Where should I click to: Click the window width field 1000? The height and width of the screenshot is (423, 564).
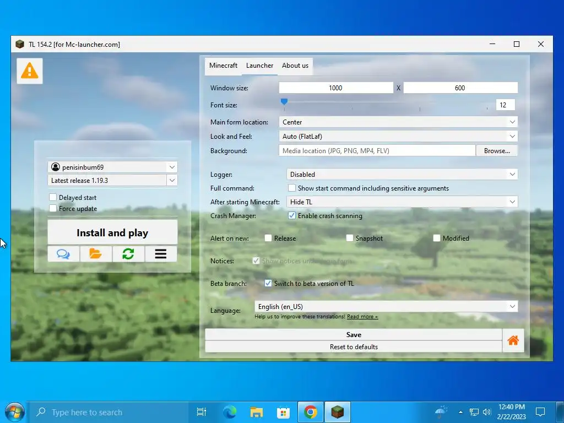(336, 88)
